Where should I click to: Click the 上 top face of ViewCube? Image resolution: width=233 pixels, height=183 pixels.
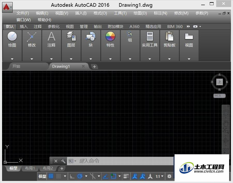pyautogui.click(x=220, y=82)
